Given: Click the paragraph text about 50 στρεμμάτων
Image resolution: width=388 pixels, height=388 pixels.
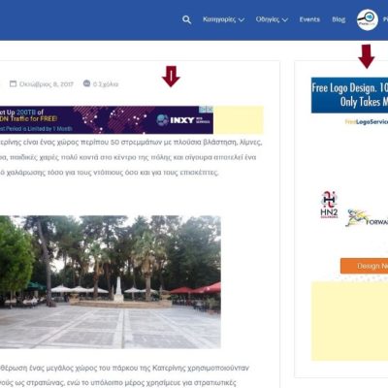Looking at the screenshot, I should pyautogui.click(x=131, y=157).
